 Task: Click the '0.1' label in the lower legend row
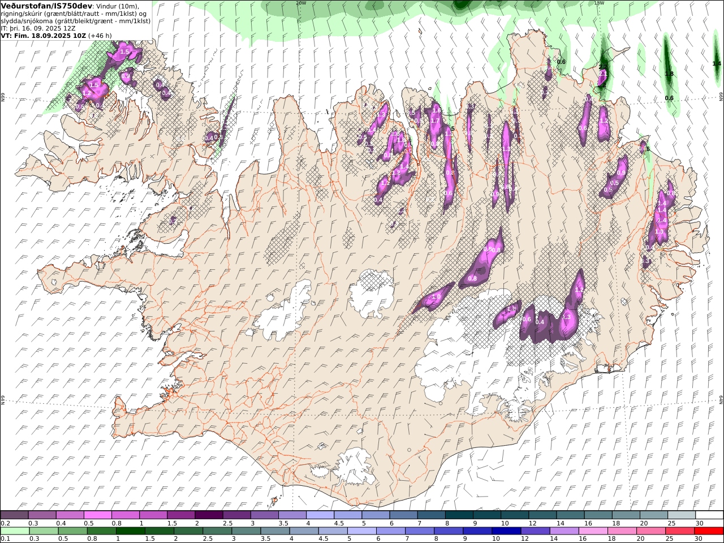[x=5, y=539]
